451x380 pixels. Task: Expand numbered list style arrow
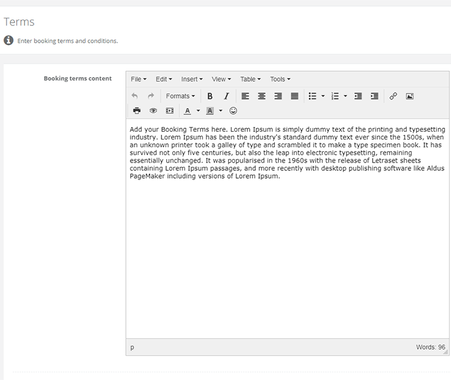(x=345, y=96)
